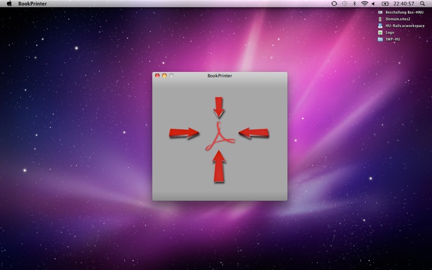This screenshot has height=270, width=432.
Task: Click the sync status icon in menu bar
Action: [334, 4]
